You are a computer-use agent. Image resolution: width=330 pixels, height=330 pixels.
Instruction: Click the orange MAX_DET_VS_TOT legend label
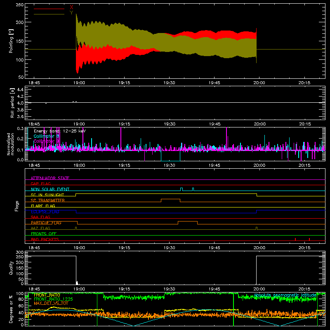51,303
